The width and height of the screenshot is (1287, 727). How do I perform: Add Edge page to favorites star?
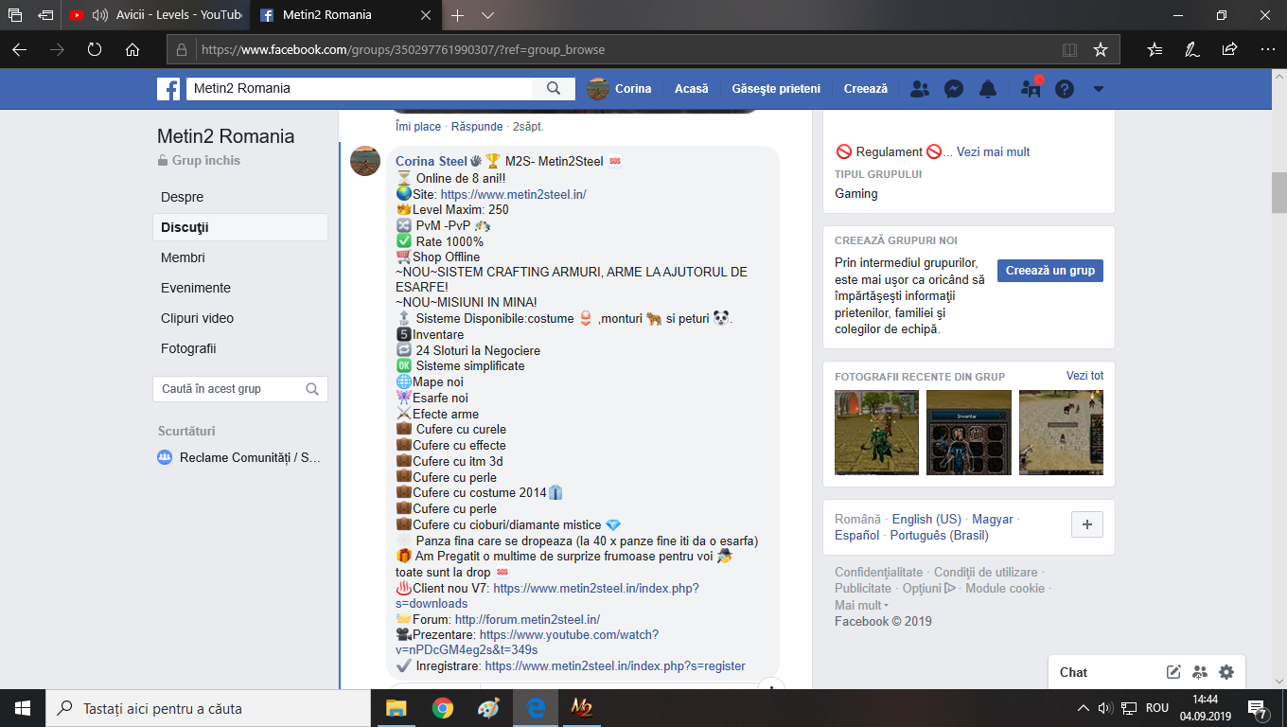[x=1100, y=49]
